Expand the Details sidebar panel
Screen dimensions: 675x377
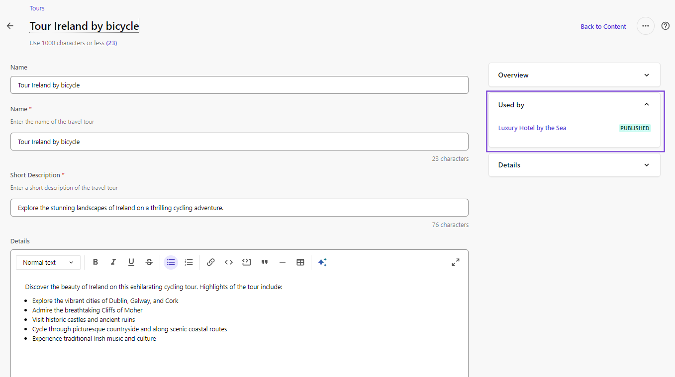[x=575, y=165]
